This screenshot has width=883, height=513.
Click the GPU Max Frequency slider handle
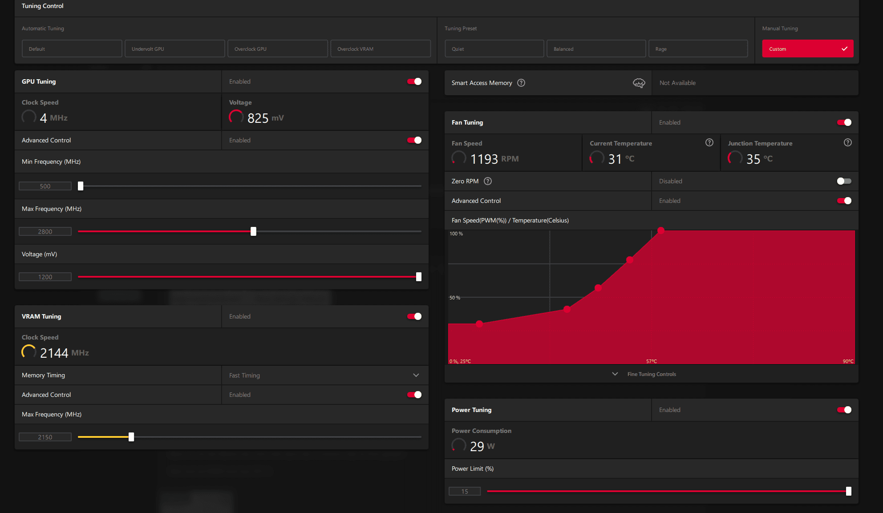[x=253, y=231]
